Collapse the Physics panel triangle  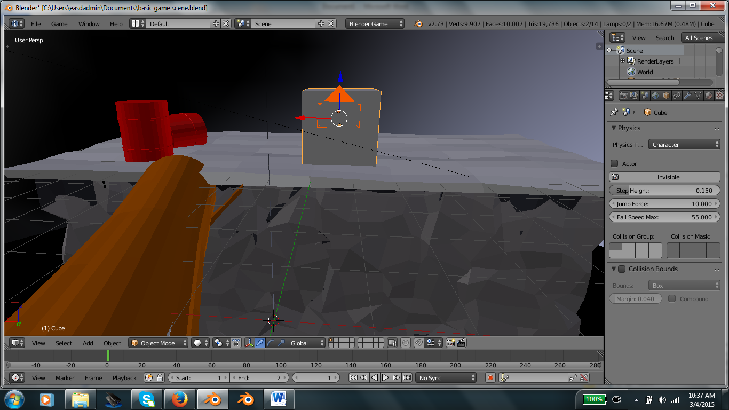point(613,128)
